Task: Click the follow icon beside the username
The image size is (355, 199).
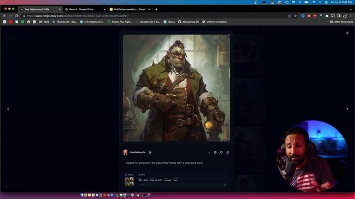Action: 150,153
